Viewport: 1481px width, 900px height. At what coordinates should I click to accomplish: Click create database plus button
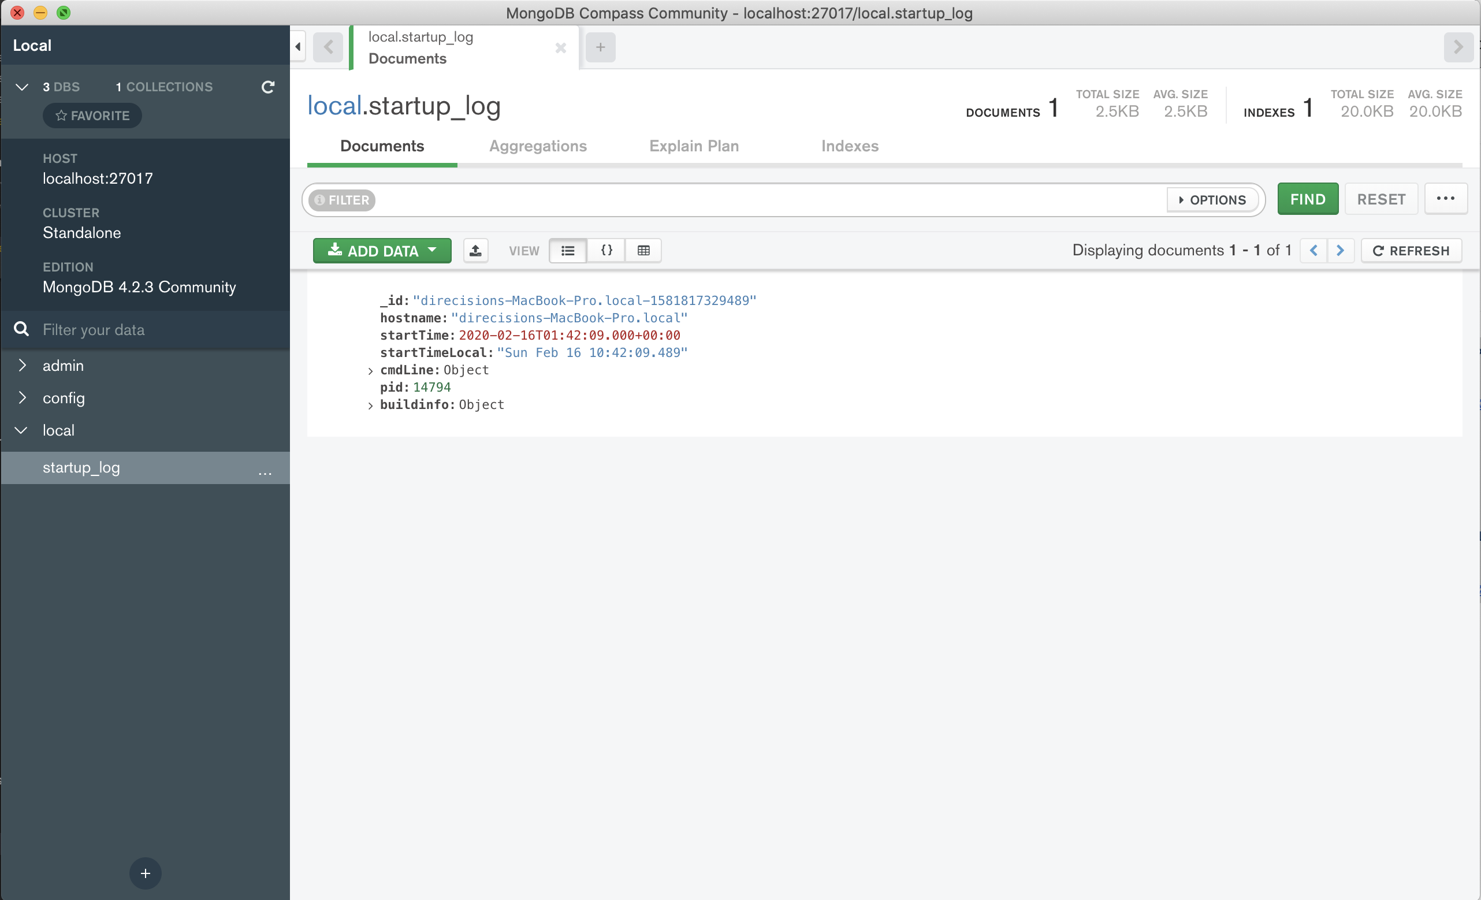click(x=145, y=873)
